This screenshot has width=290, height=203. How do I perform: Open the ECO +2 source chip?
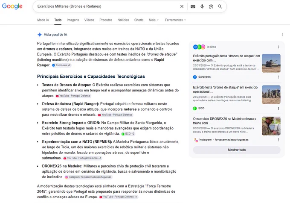[x=128, y=134]
